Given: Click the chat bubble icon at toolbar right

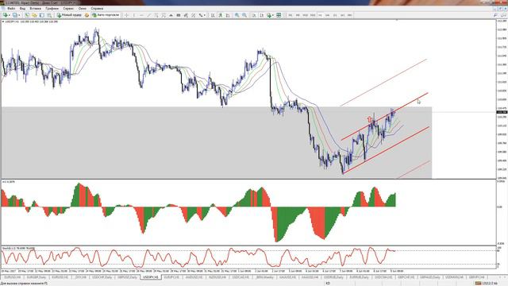Looking at the screenshot, I should coord(503,15).
